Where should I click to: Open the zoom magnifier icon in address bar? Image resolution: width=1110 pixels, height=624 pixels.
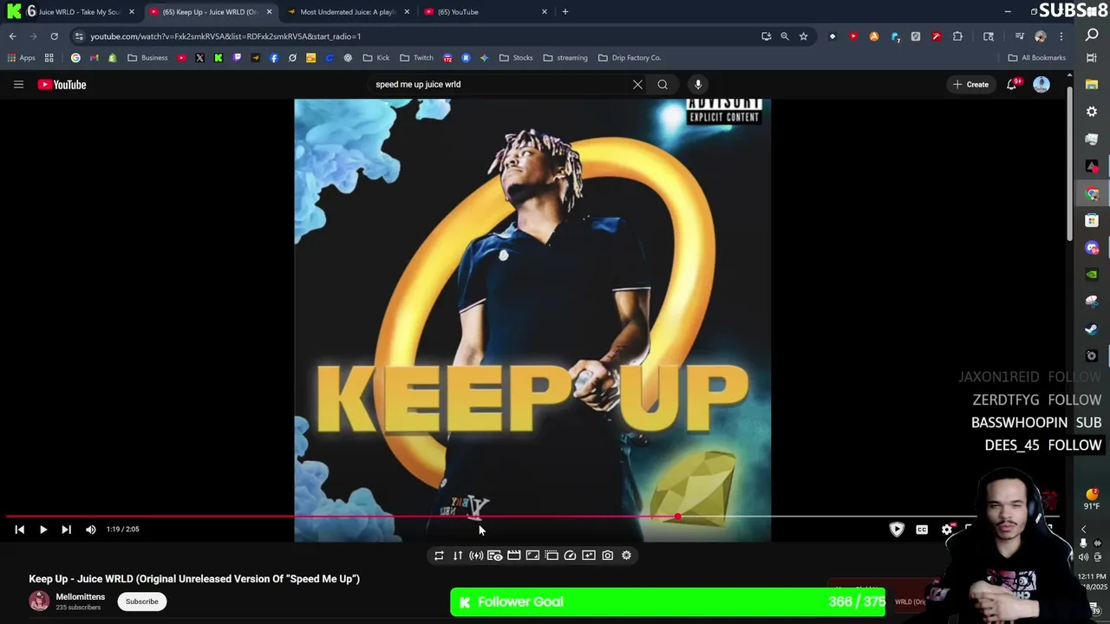click(785, 36)
